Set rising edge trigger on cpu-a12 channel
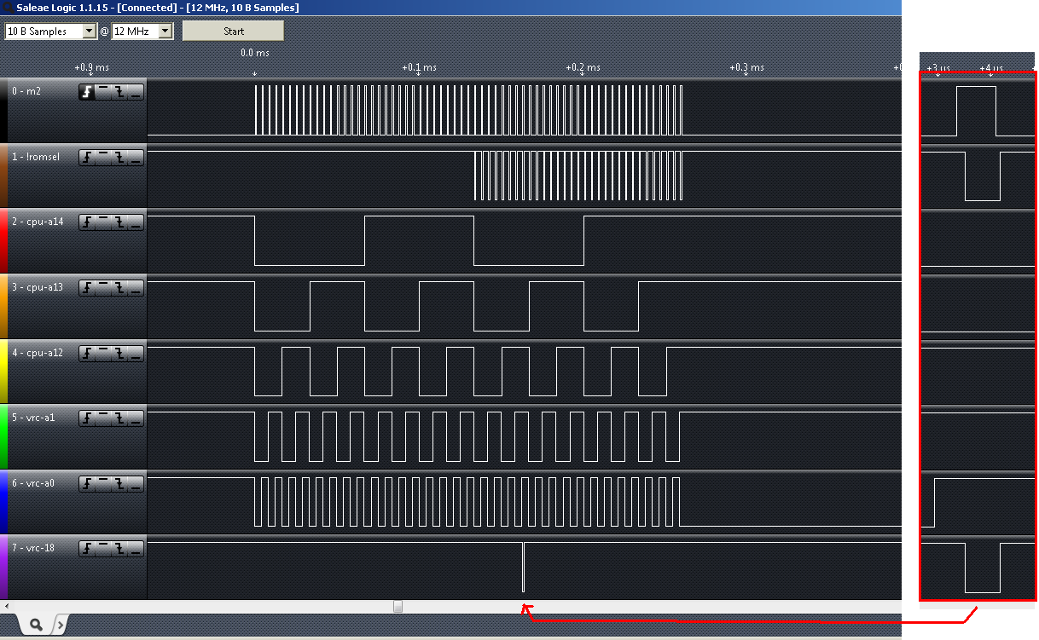 [x=87, y=353]
